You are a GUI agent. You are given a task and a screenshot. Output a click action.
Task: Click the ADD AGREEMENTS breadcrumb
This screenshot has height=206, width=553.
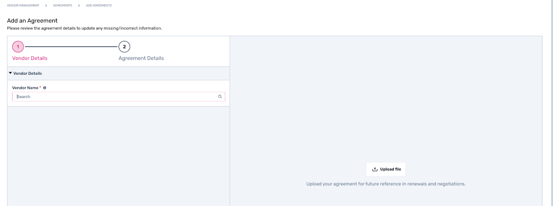coord(99,6)
